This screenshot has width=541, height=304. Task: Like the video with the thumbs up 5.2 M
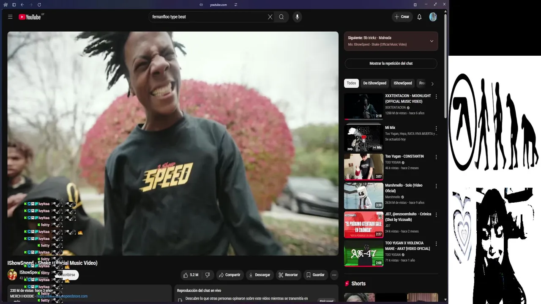[x=191, y=275]
